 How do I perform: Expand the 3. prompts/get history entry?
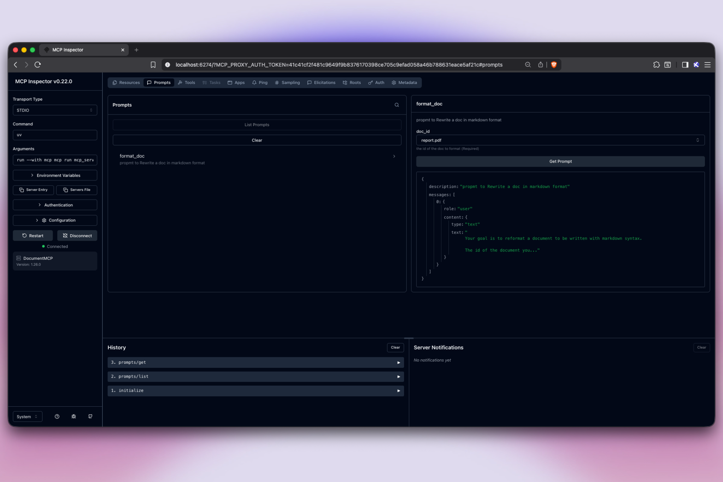(256, 362)
